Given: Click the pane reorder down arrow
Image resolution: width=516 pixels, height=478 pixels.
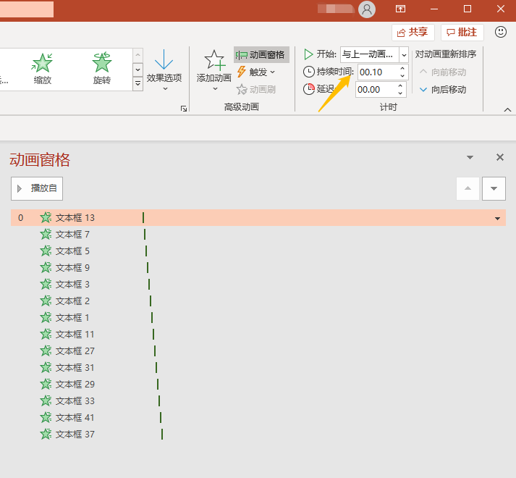Looking at the screenshot, I should point(494,188).
